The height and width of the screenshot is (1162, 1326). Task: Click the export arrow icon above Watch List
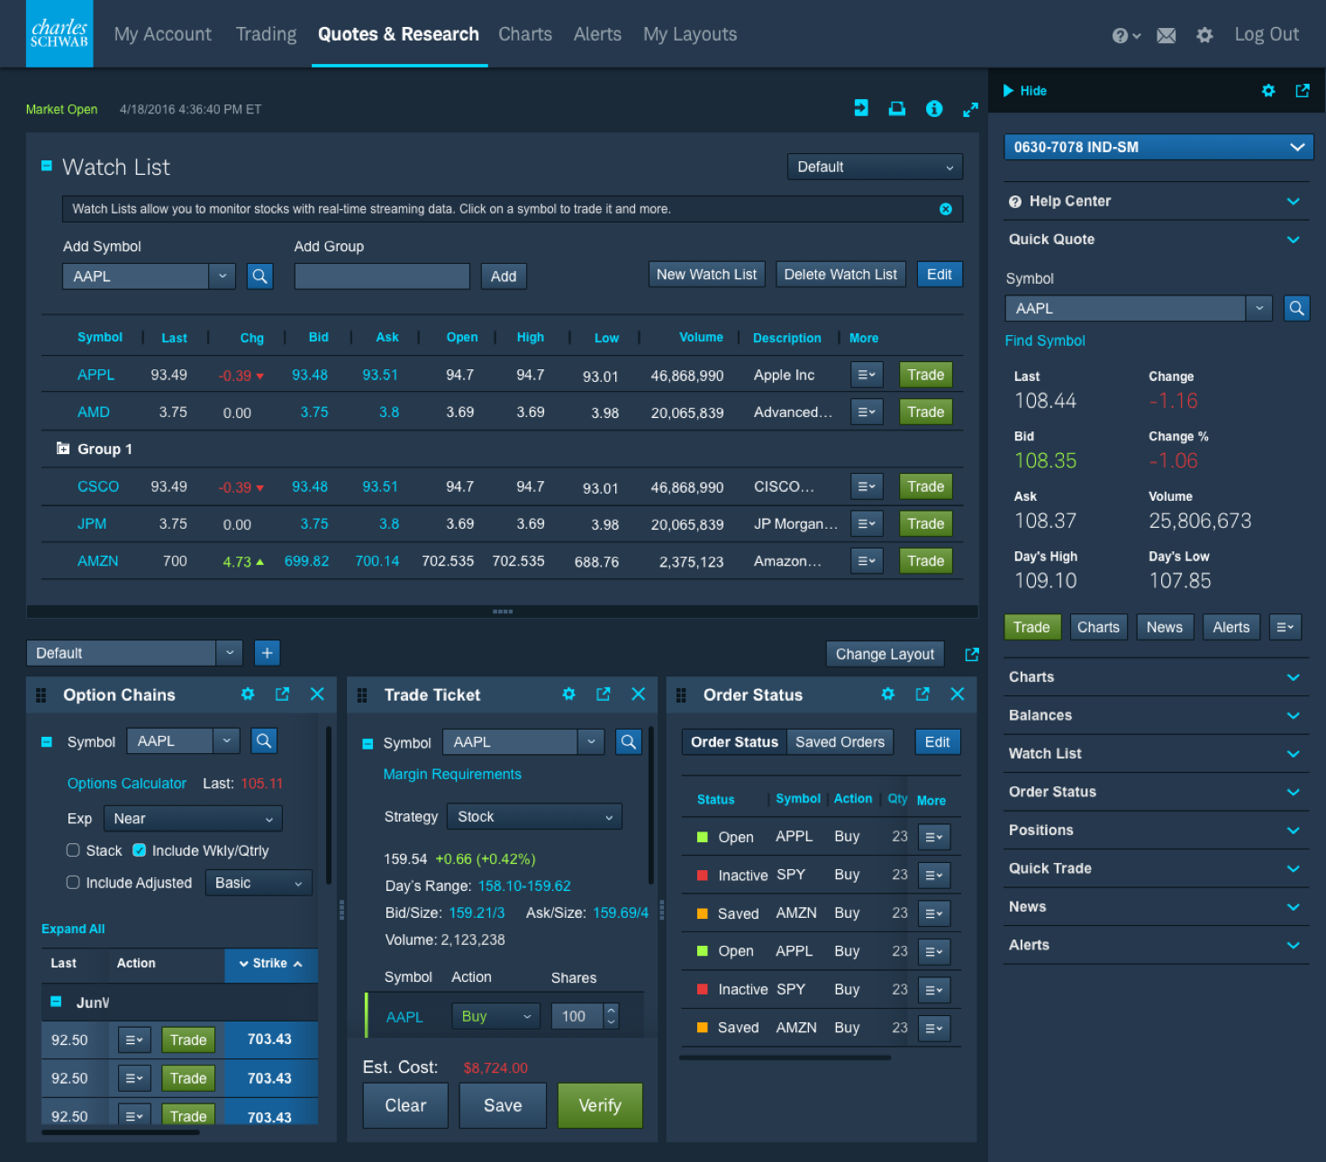(861, 108)
